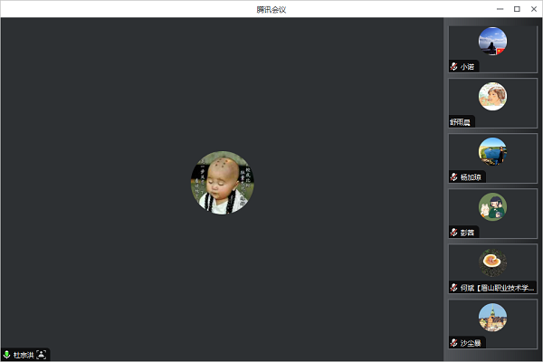The height and width of the screenshot is (362, 543).
Task: Click the green microphone icon beside 杜奕洪
Action: [6, 355]
